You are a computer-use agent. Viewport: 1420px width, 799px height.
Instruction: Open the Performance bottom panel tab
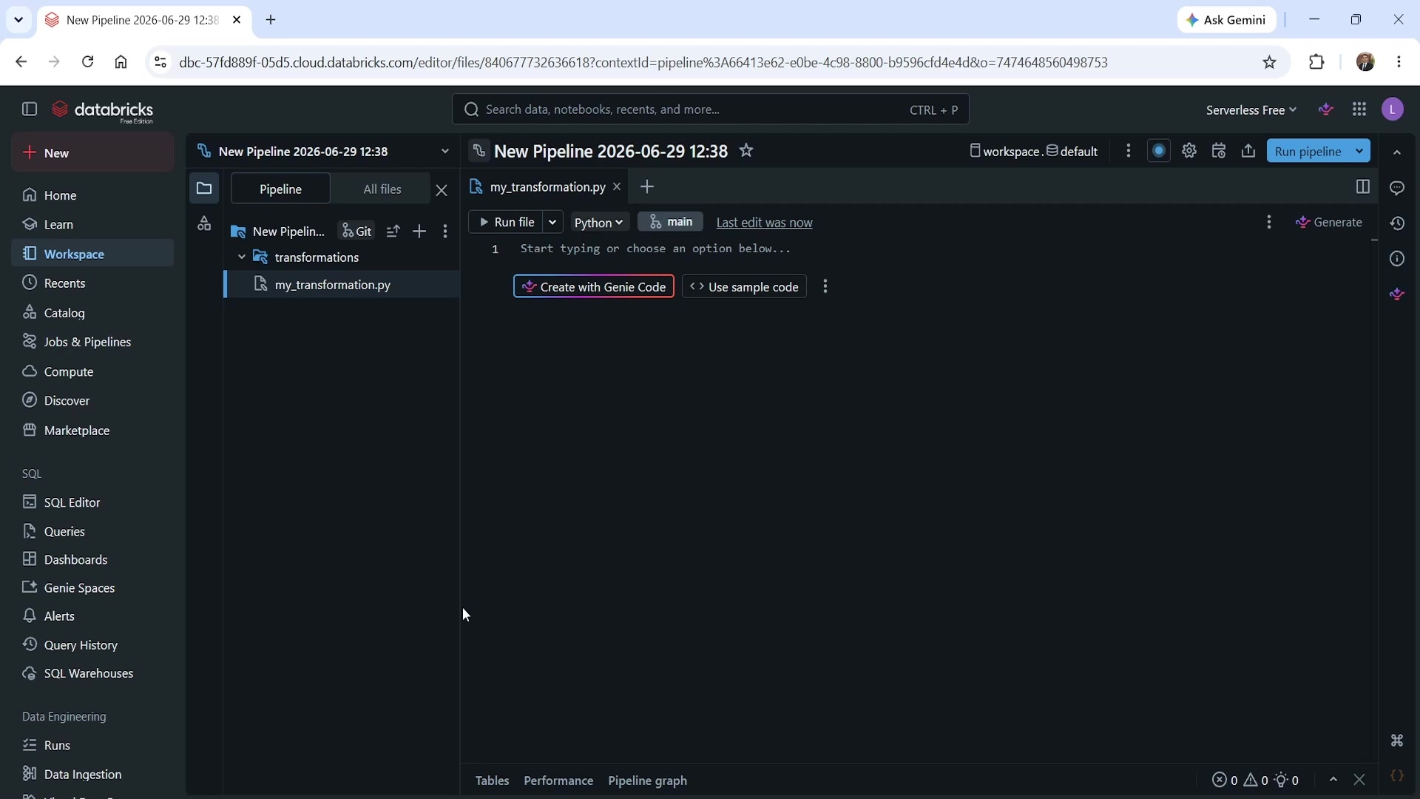point(558,781)
